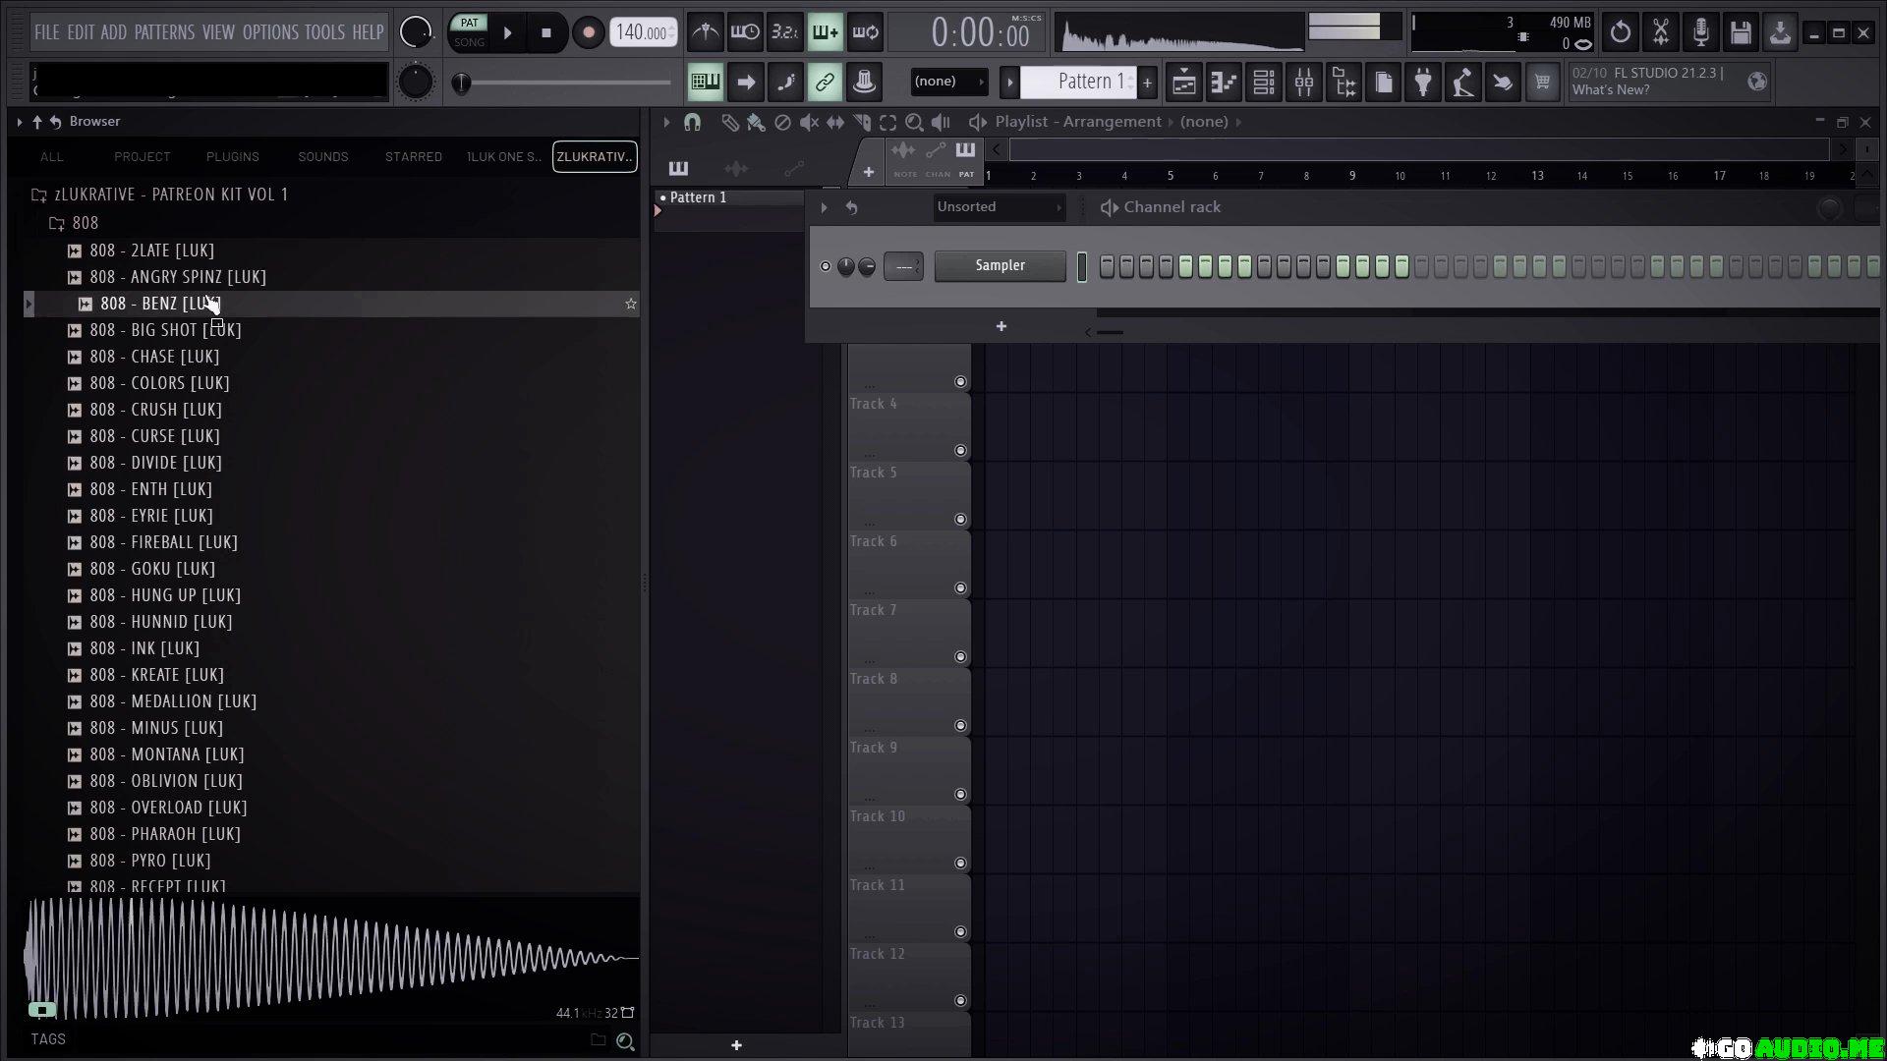Open the Playlist view icon
1887x1061 pixels.
[x=1184, y=83]
